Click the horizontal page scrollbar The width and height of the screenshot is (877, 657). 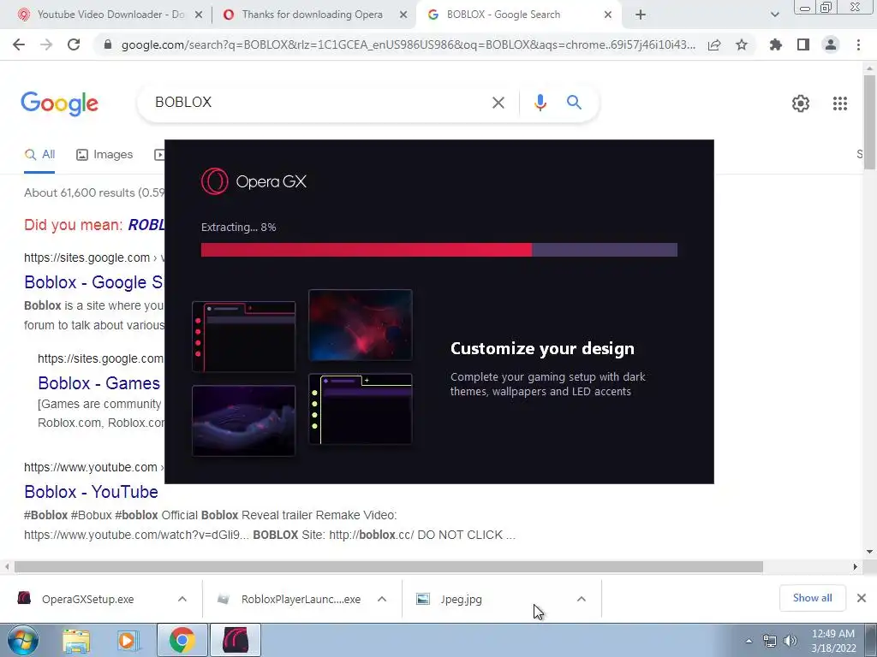click(389, 567)
